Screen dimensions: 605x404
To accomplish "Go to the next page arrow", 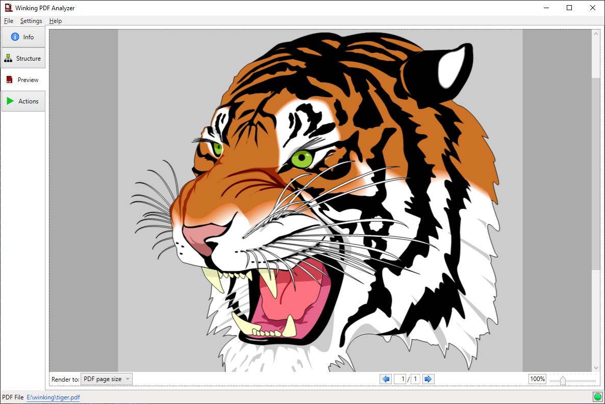I will (x=428, y=379).
